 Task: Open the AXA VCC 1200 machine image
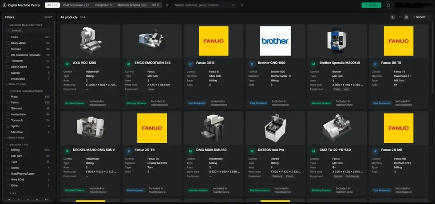click(x=91, y=41)
